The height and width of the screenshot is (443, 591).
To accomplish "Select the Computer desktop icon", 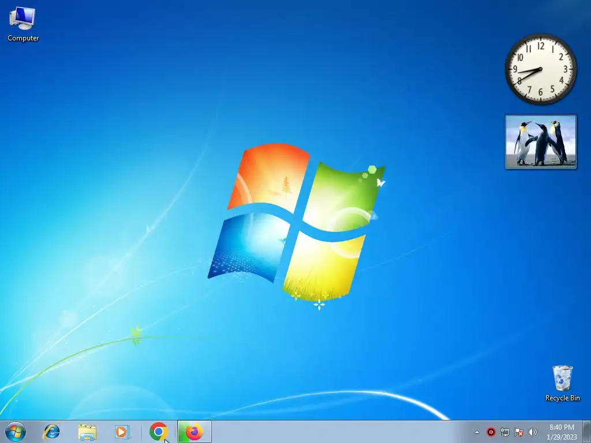I will coord(23,24).
